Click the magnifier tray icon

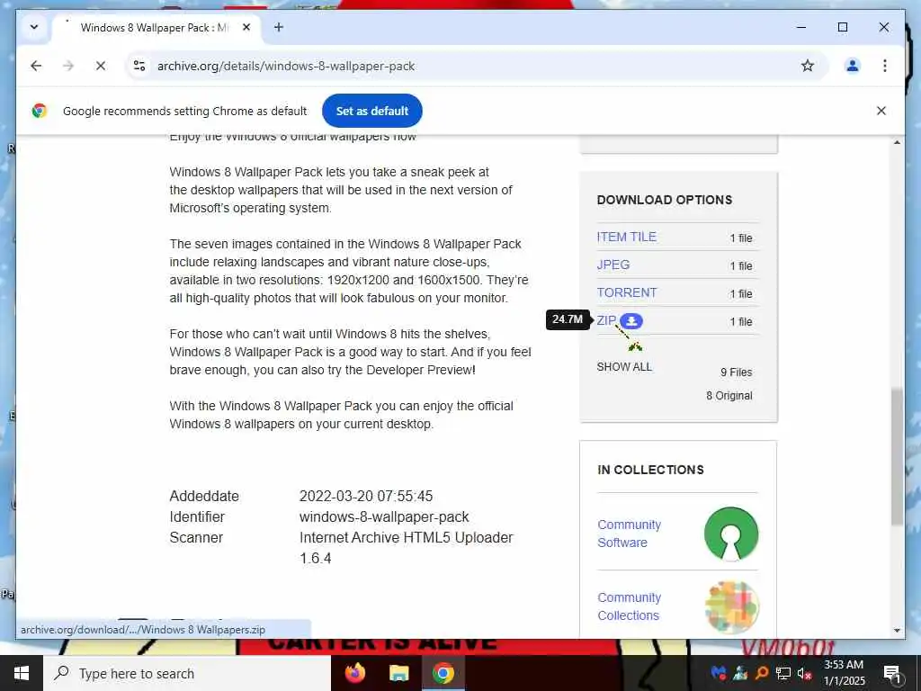coord(761,673)
